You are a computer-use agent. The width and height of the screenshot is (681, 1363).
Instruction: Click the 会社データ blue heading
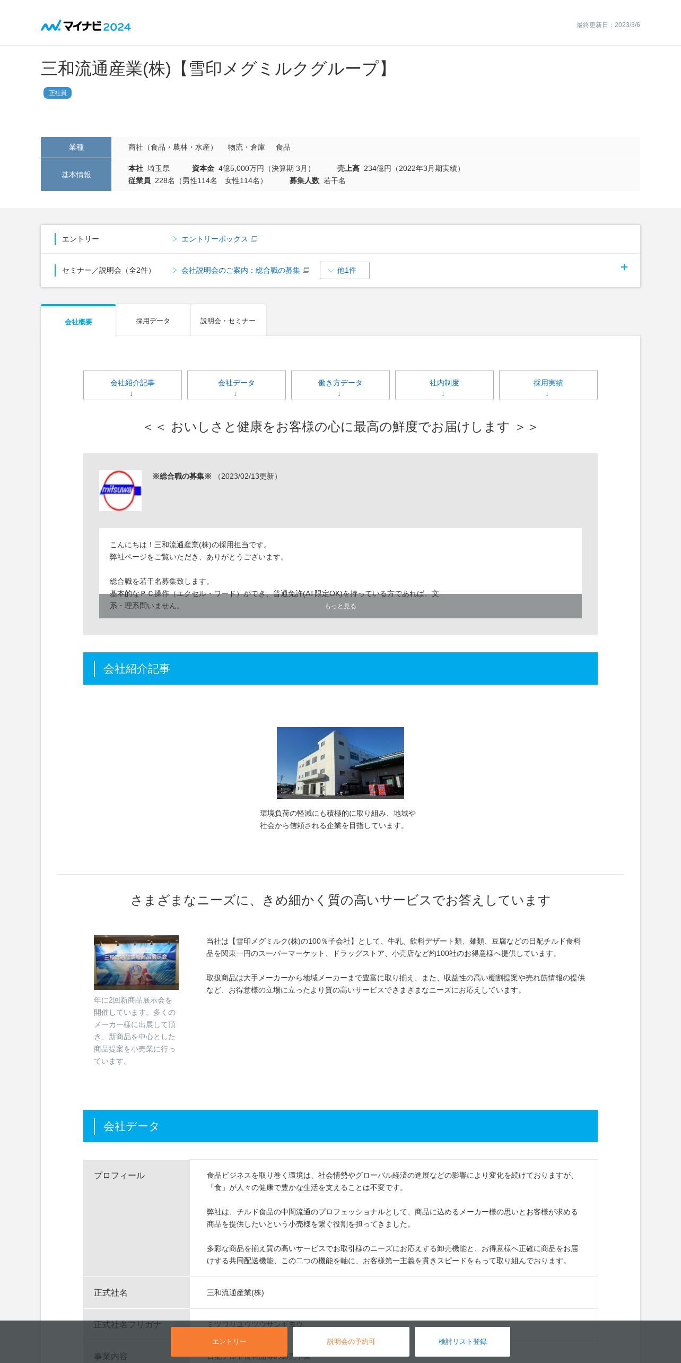click(x=340, y=1126)
